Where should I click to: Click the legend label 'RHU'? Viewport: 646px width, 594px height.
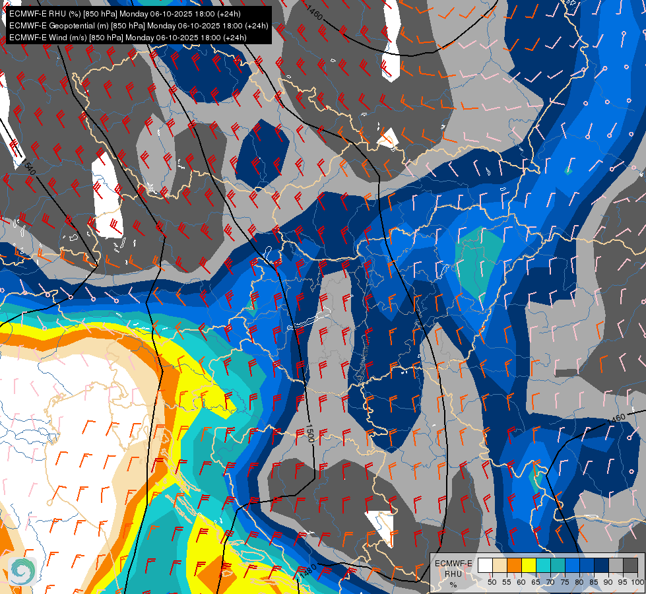(453, 574)
